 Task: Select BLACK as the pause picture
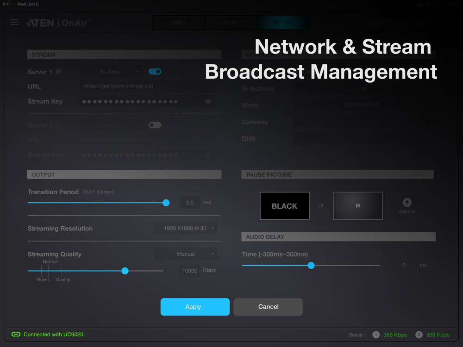(x=285, y=206)
